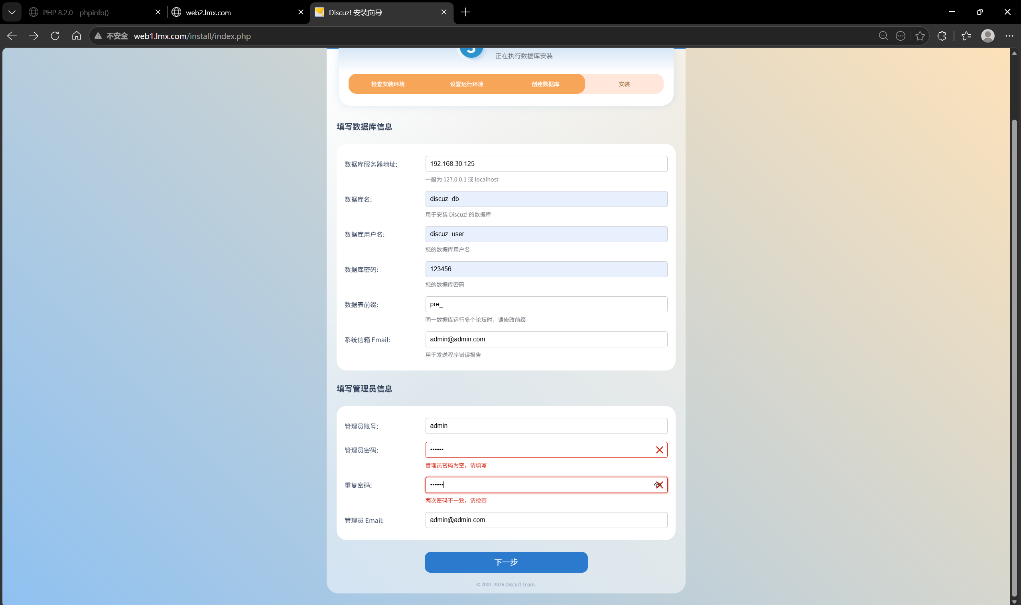
Task: Click the 检查安装环境 step
Action: tap(388, 84)
